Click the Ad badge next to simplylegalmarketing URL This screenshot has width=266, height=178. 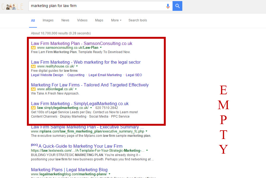tap(33, 108)
